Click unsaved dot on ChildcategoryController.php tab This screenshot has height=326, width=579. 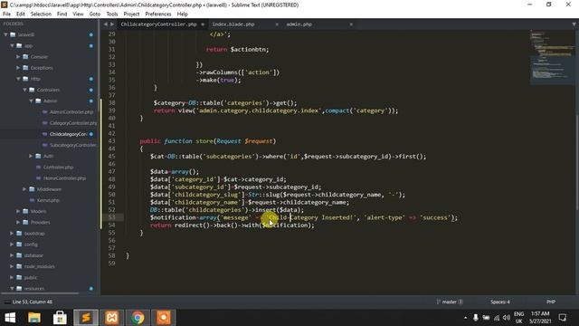(x=203, y=24)
